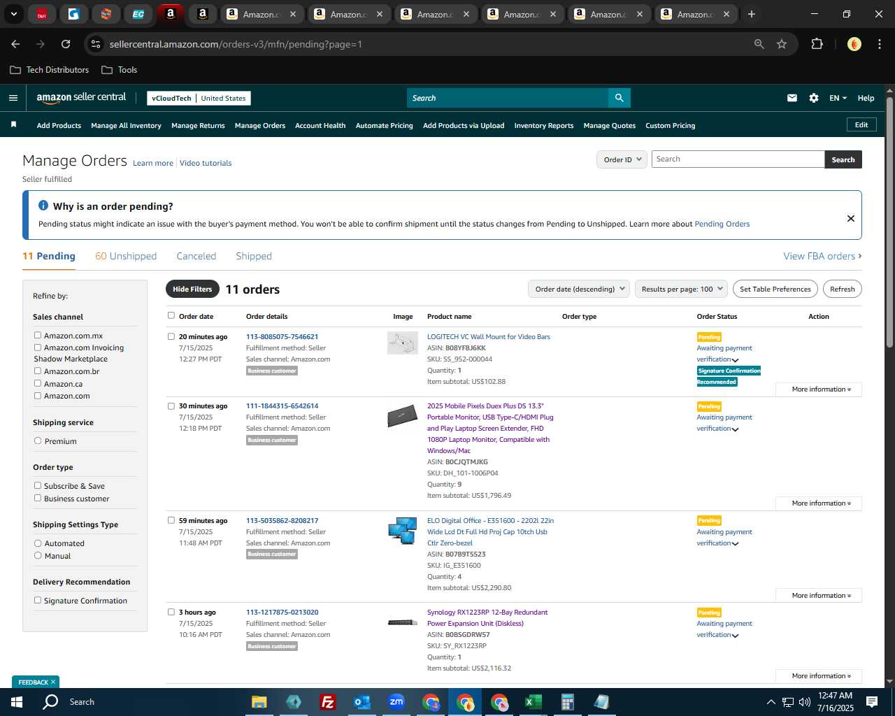Viewport: 895px width, 716px height.
Task: Tick the select-all orders checkbox in header
Action: tap(171, 315)
